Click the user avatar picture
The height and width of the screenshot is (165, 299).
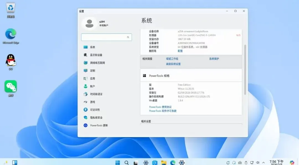tap(89, 23)
